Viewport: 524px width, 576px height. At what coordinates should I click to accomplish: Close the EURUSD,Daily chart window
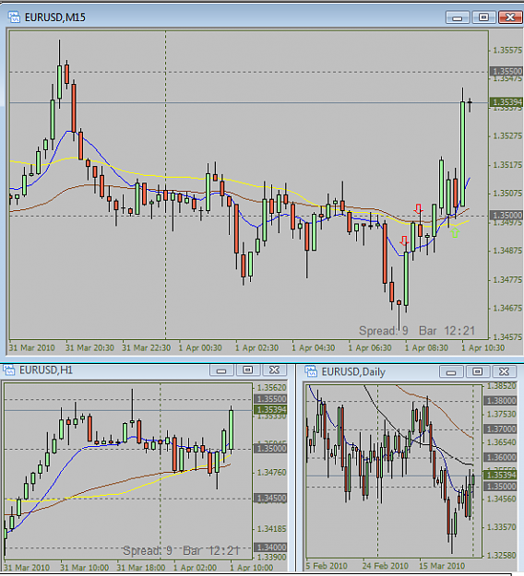click(504, 371)
